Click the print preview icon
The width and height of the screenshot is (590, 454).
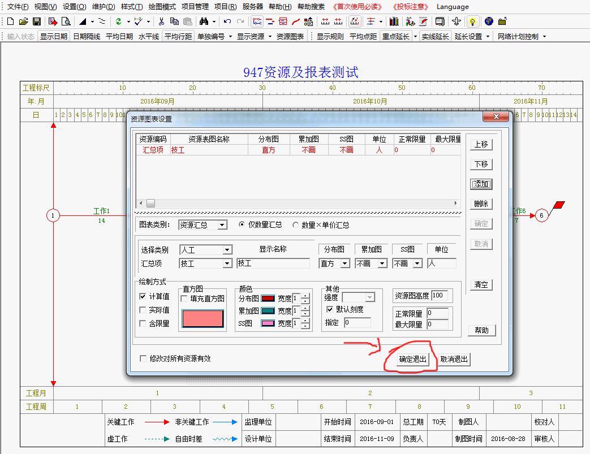click(x=66, y=21)
